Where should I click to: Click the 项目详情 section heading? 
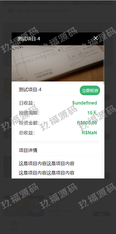point(28,150)
